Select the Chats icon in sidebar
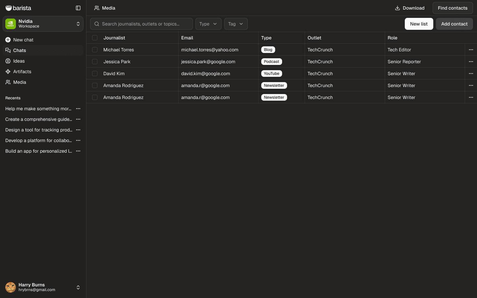 [8, 50]
